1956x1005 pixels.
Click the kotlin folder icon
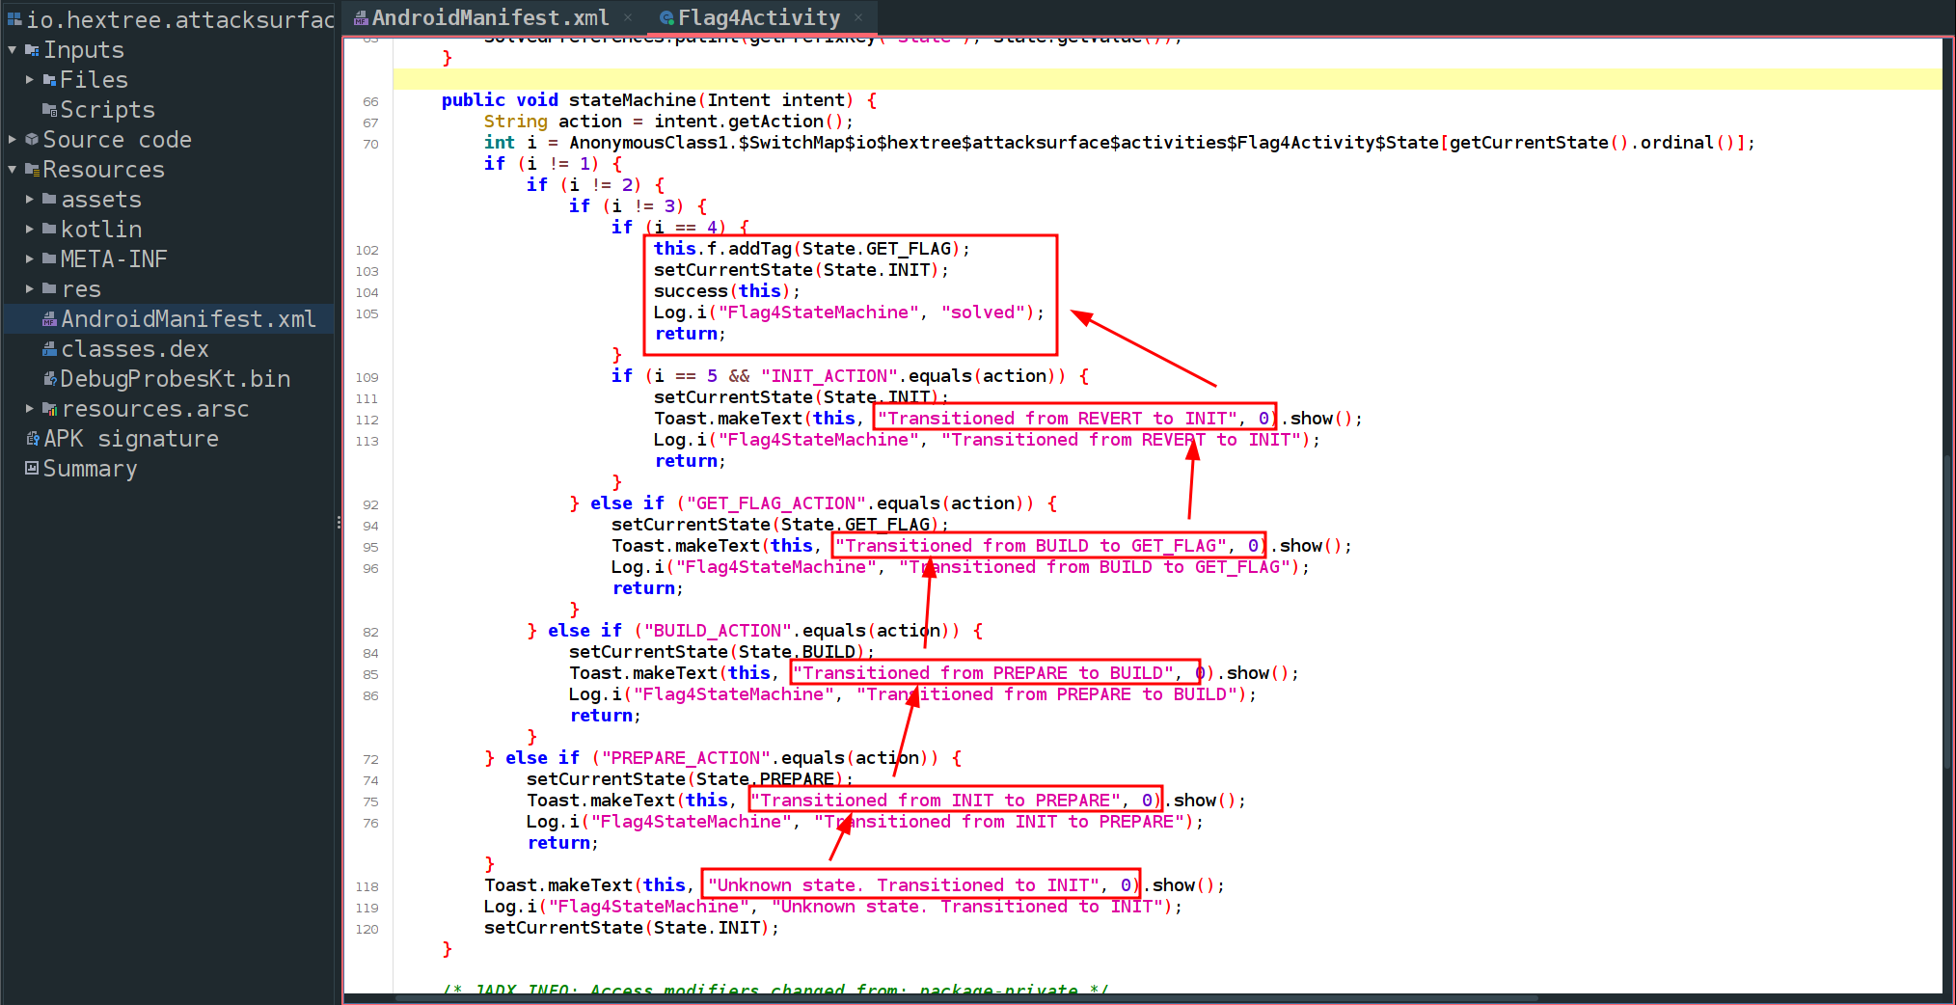[x=50, y=229]
